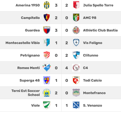121x113 pixels.
Task: Select the Superga 48 shield crest
Action: pos(47,80)
